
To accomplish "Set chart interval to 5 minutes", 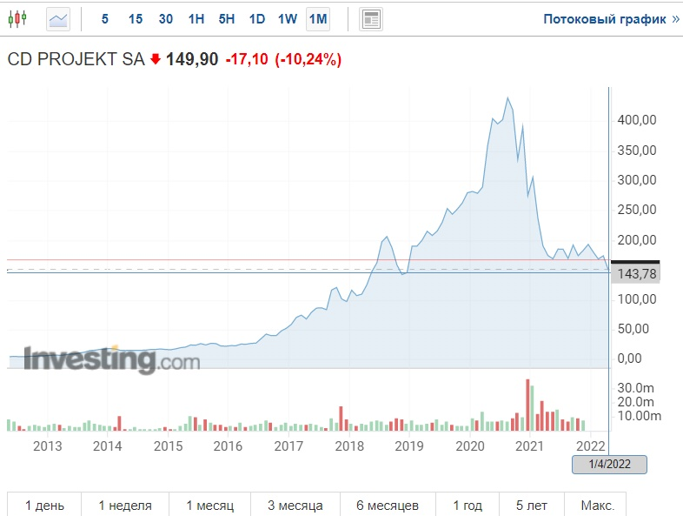I will tap(104, 19).
